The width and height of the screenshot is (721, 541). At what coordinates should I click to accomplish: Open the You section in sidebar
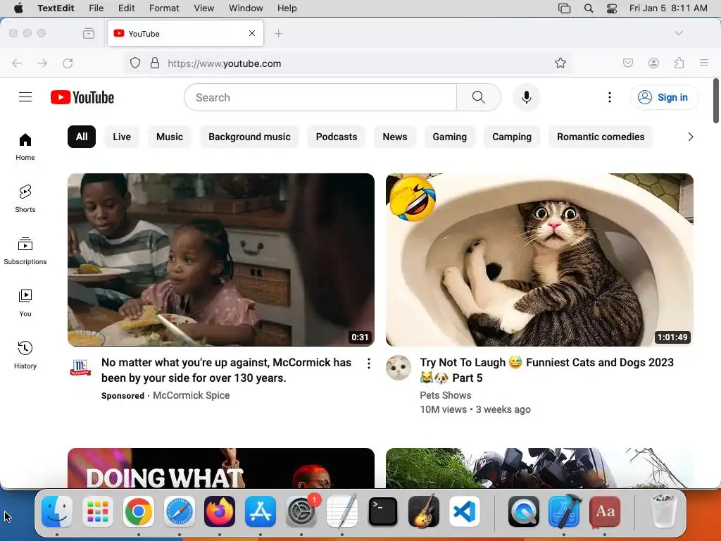pyautogui.click(x=25, y=303)
